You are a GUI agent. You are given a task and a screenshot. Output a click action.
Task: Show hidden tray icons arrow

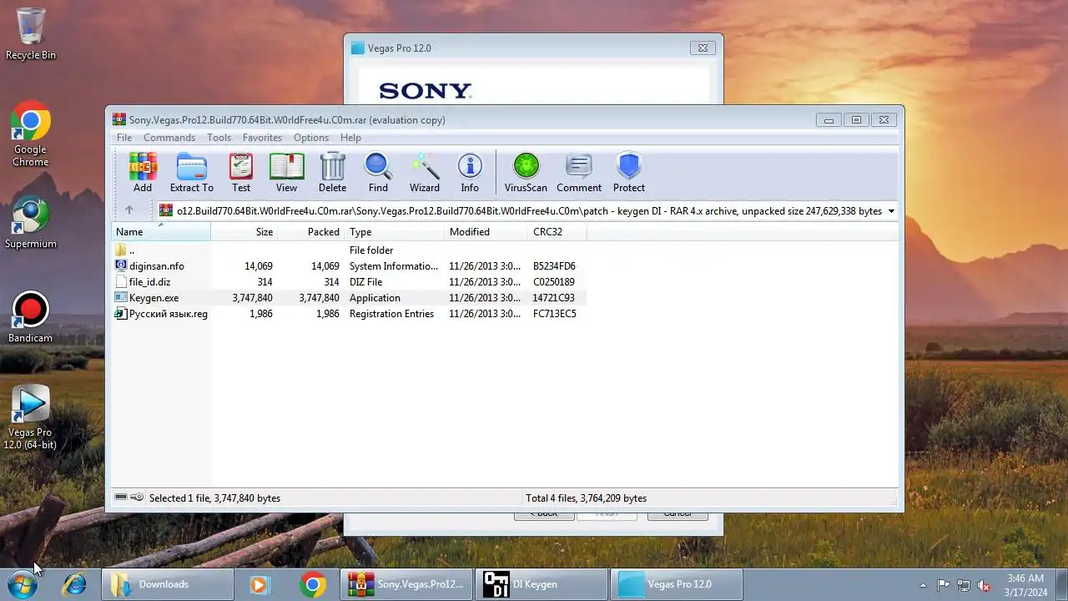(923, 585)
